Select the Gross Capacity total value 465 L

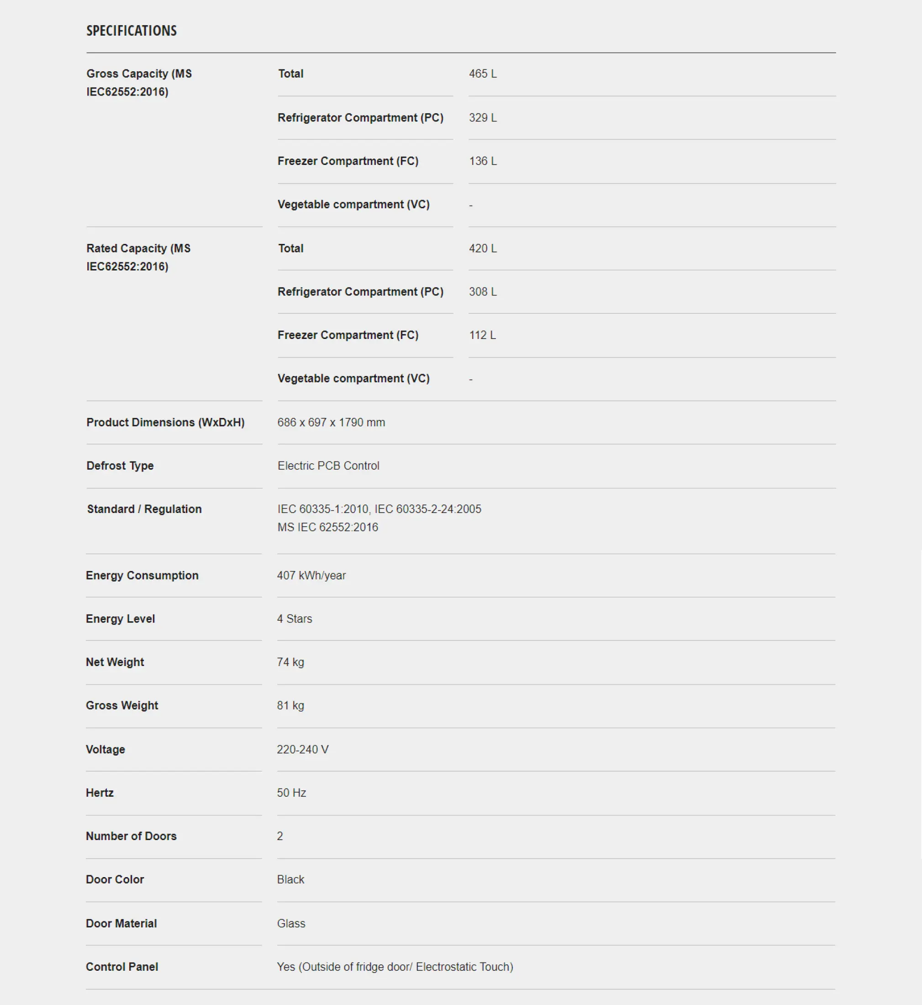[482, 74]
